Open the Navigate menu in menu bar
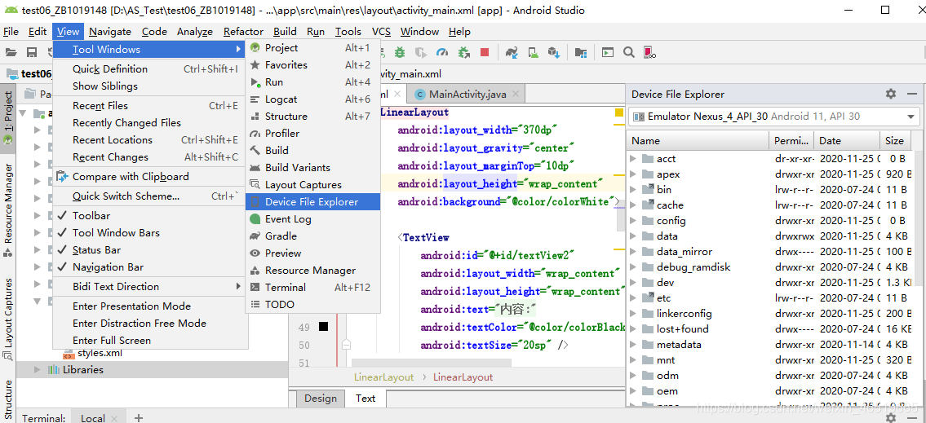The width and height of the screenshot is (926, 423). click(110, 32)
